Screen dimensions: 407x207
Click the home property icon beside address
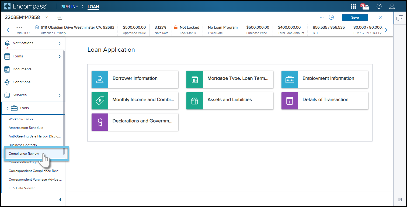pyautogui.click(x=37, y=27)
